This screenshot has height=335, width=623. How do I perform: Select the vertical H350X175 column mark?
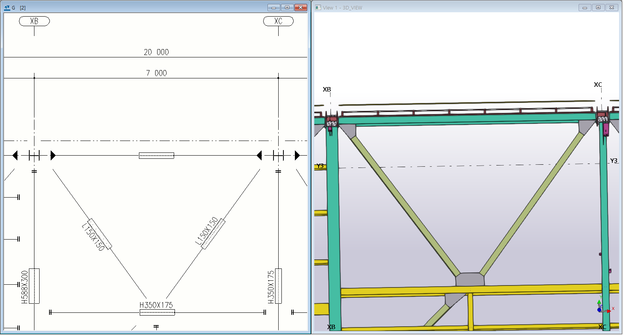coord(271,287)
